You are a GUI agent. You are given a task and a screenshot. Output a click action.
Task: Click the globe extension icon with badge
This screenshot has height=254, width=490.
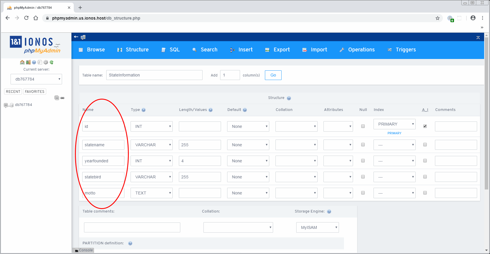(x=450, y=18)
